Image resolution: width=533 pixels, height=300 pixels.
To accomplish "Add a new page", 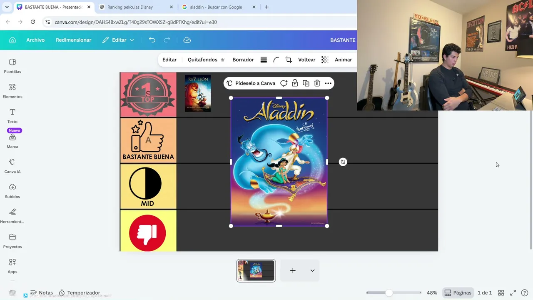I will coord(293,271).
